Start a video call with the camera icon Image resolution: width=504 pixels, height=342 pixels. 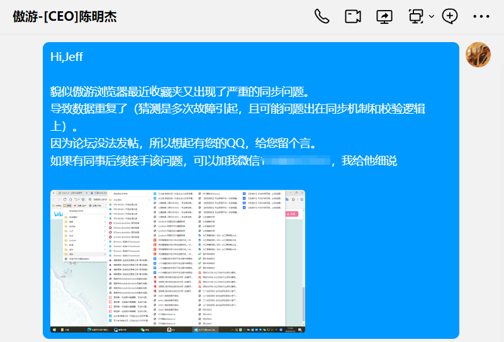pos(352,16)
